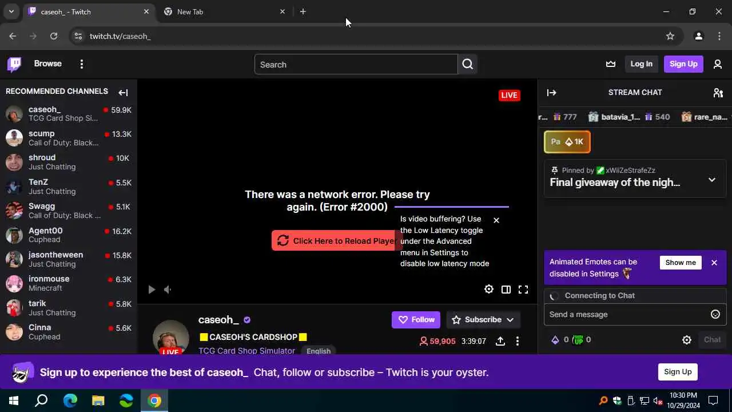
Task: Click Sign Up in the bottom banner
Action: (x=678, y=372)
